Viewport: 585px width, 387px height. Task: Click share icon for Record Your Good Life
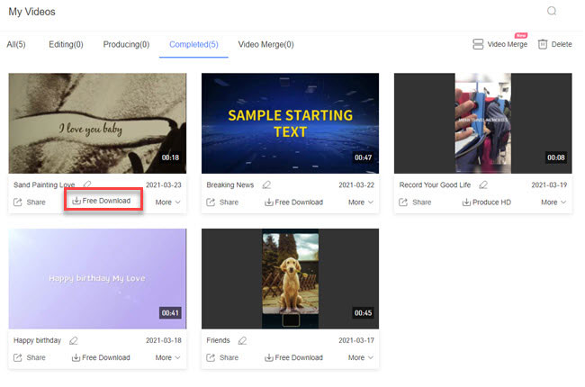click(x=403, y=202)
